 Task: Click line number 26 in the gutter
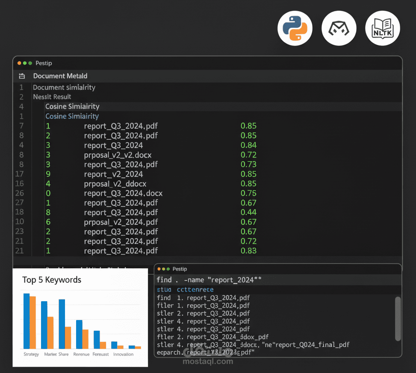19,193
